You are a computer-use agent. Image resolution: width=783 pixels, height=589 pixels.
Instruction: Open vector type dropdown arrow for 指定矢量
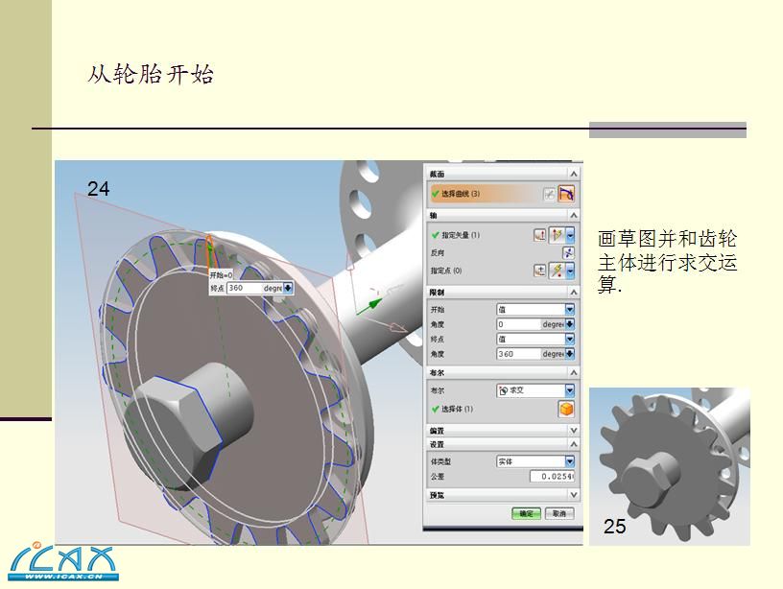[x=570, y=235]
